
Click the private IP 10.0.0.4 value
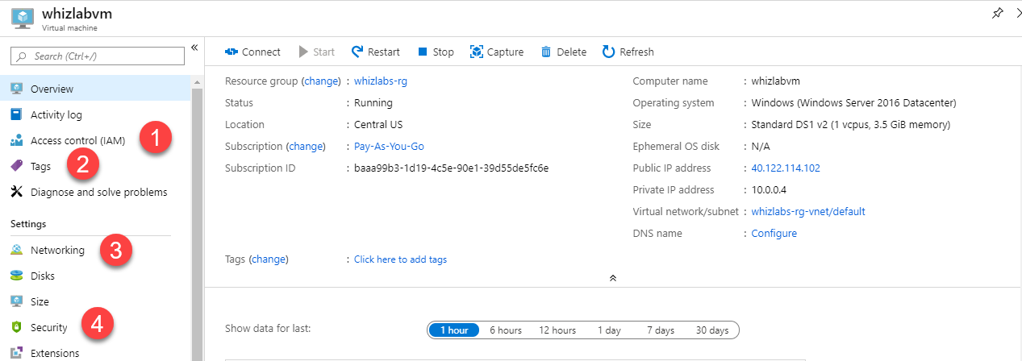pyautogui.click(x=768, y=189)
